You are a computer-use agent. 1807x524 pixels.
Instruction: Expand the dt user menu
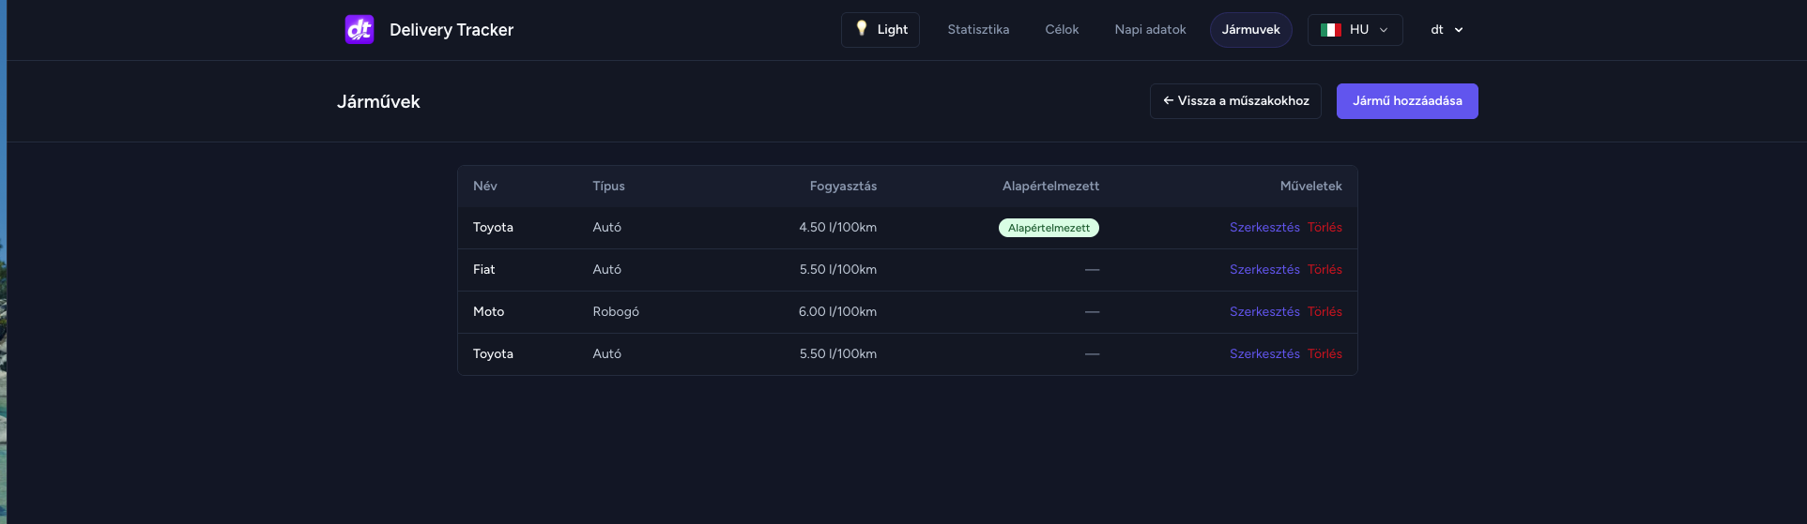[1447, 30]
